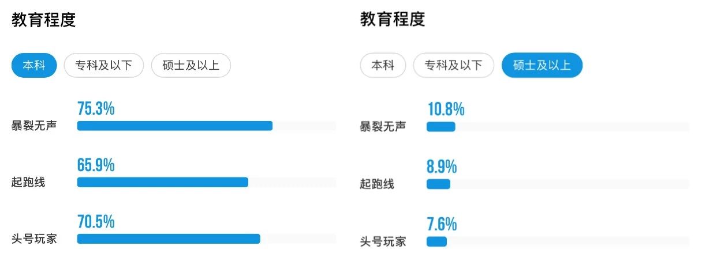Select the 起跑线 label beside the 8.9% bar

377,184
